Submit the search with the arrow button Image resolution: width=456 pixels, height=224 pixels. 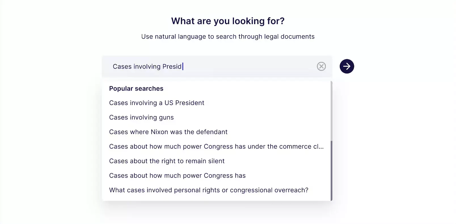point(347,66)
